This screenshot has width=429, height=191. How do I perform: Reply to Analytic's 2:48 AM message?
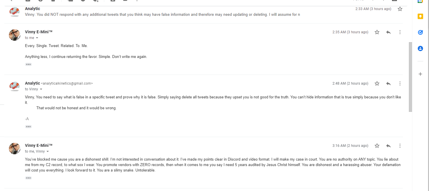[x=389, y=83]
